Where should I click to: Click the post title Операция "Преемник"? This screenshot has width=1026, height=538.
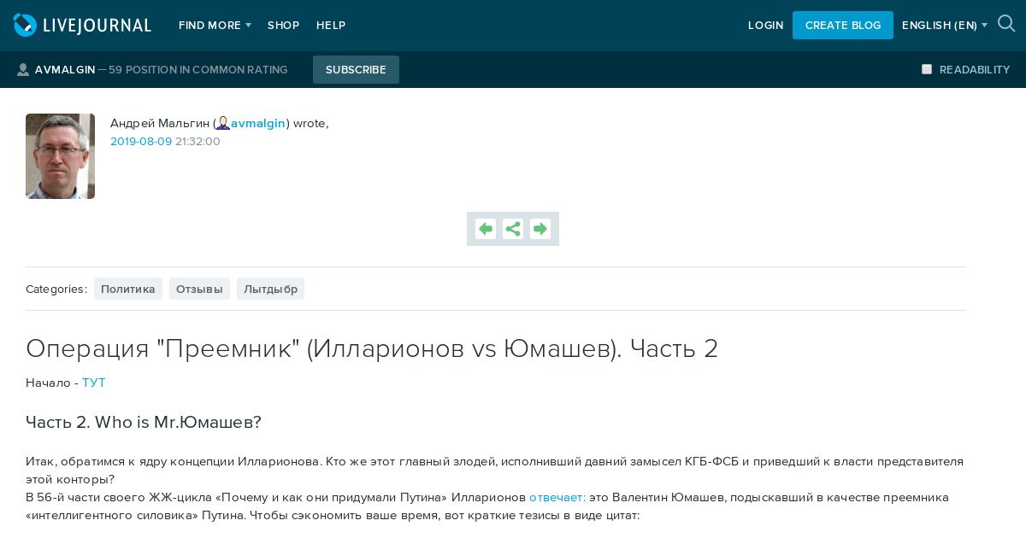point(372,348)
